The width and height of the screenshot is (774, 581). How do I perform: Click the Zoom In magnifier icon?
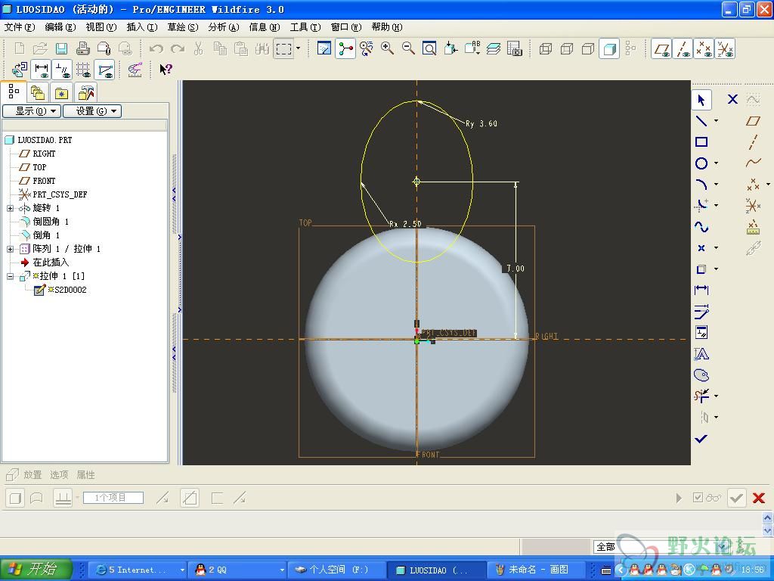click(x=387, y=48)
